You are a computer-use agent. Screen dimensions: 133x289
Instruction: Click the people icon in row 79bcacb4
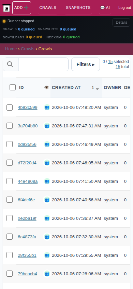tap(47, 274)
